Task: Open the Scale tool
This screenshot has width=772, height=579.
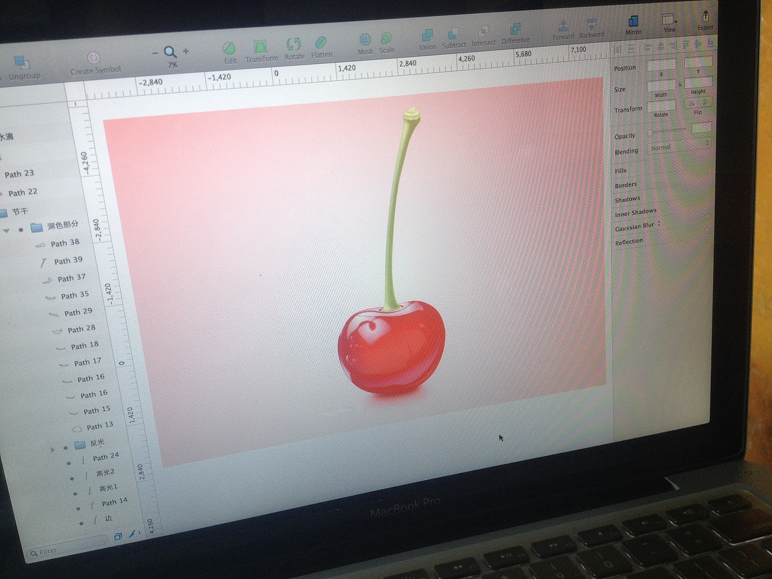Action: [x=387, y=39]
